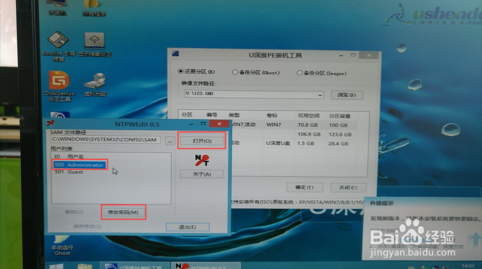Screen dimensions: 482x269
Task: Click the NTPWEdit key logo icon
Action: [x=202, y=160]
